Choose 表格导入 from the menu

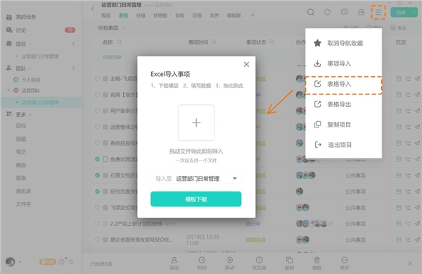(343, 84)
